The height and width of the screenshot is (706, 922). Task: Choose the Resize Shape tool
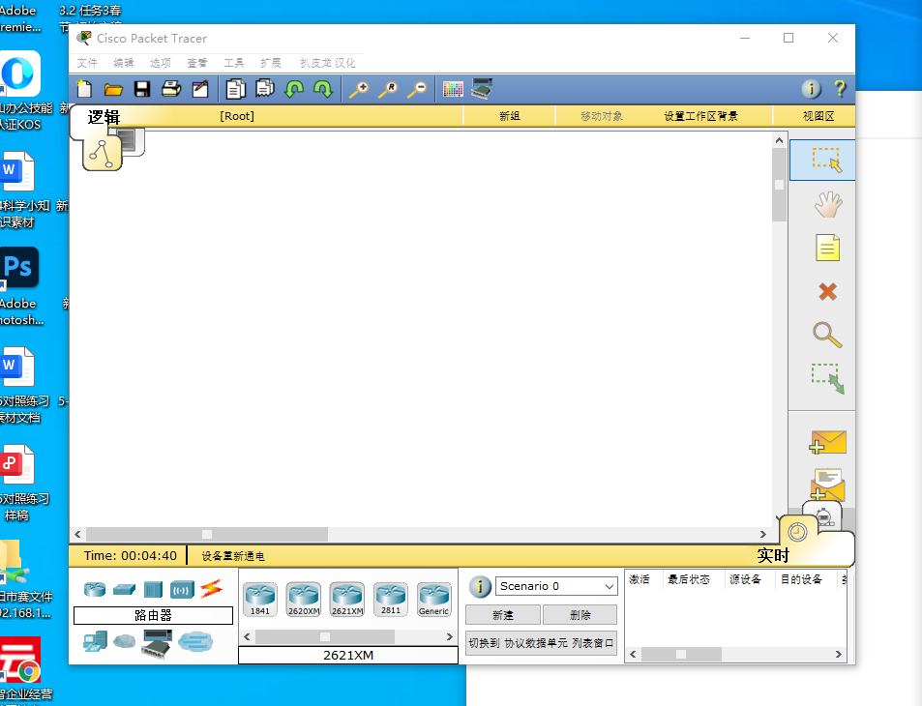tap(828, 378)
